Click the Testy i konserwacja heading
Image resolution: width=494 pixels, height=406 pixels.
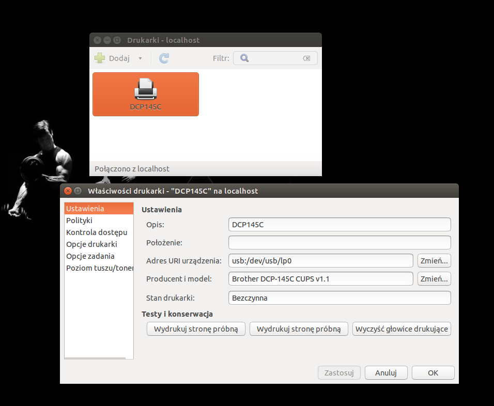pyautogui.click(x=177, y=314)
